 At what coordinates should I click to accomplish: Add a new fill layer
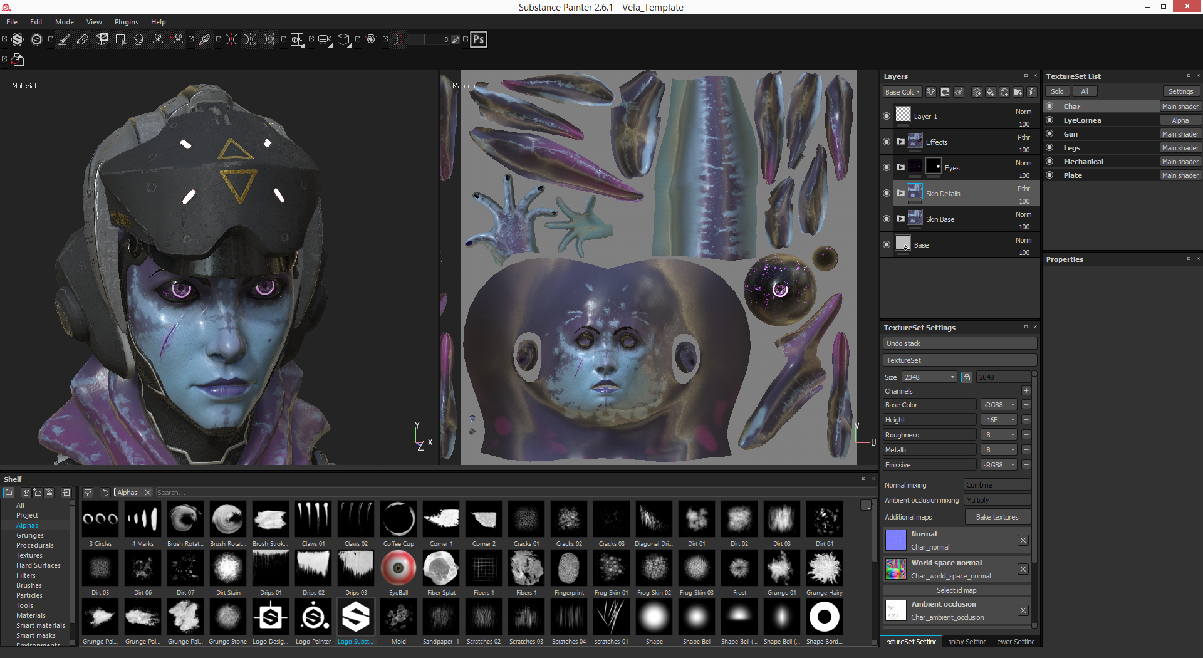pyautogui.click(x=991, y=92)
